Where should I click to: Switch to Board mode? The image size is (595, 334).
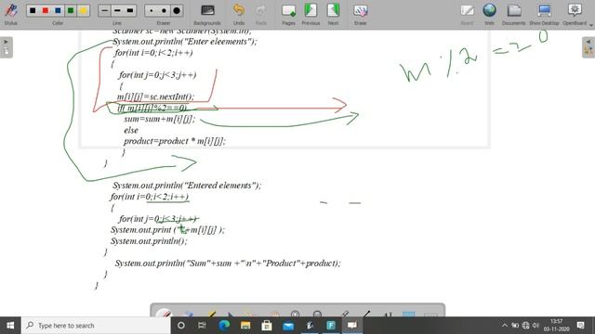click(x=467, y=15)
